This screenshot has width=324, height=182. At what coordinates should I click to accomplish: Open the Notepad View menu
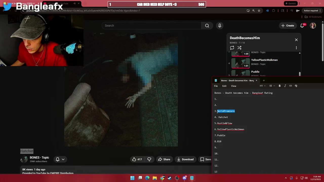tap(234, 86)
